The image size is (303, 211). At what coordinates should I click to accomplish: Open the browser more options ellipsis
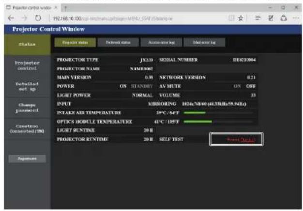296,18
